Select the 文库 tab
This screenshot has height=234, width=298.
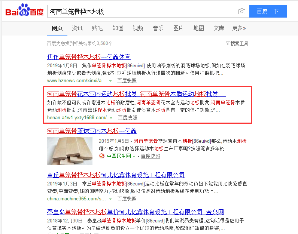pyautogui.click(x=219, y=28)
